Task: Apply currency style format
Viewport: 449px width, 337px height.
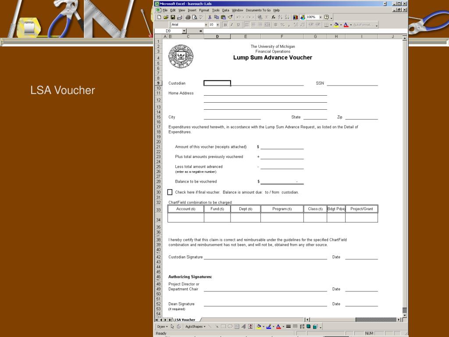Action: coord(275,25)
